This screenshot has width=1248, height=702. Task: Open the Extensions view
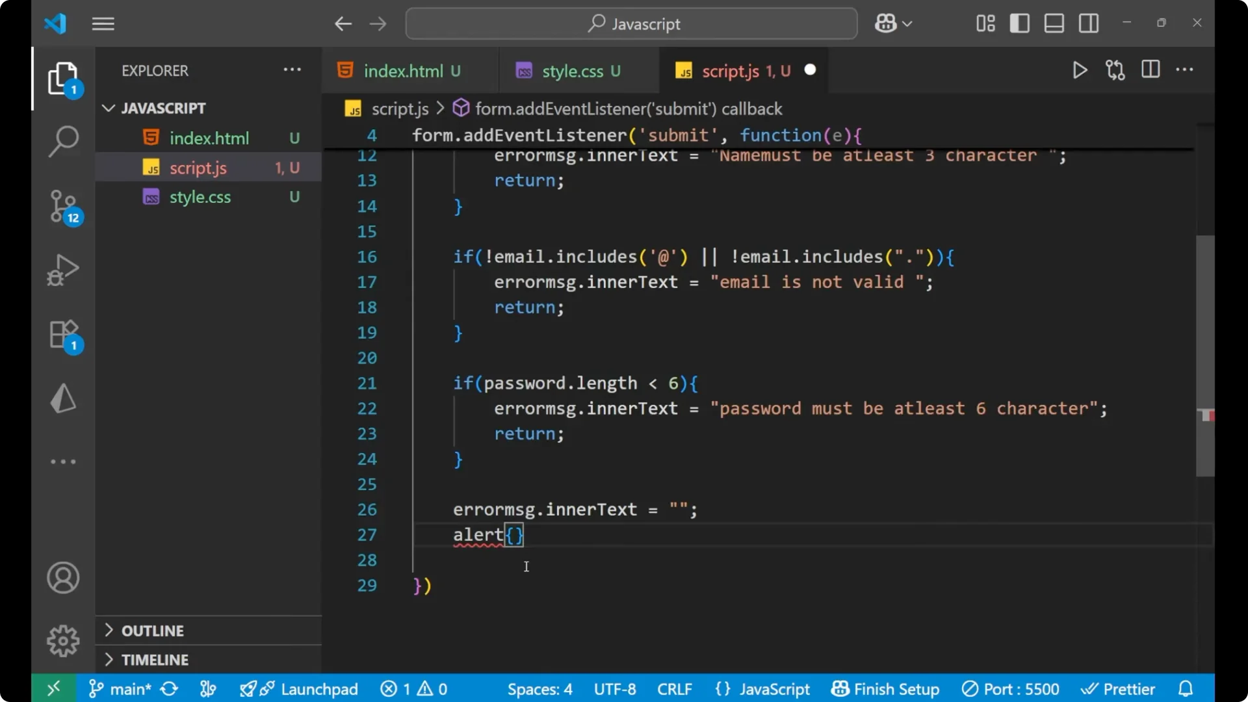pyautogui.click(x=63, y=335)
